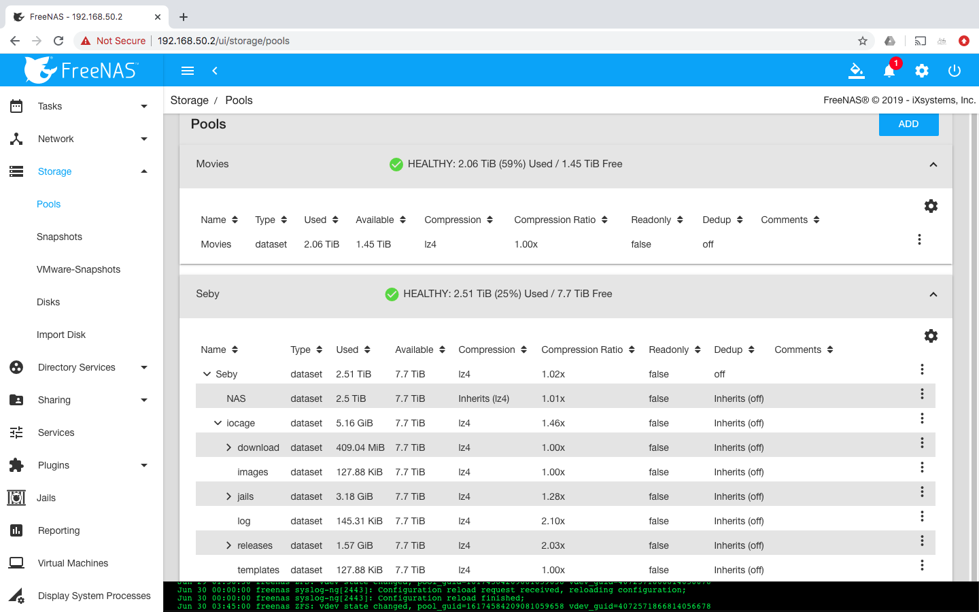Screen dimensions: 979x612
Task: Open the Disks page
Action: point(48,302)
